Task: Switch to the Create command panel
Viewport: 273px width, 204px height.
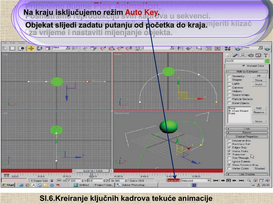Action: (x=228, y=56)
